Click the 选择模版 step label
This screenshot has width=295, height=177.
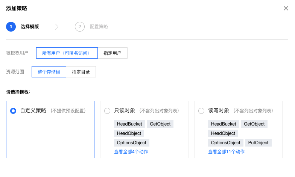pos(30,27)
